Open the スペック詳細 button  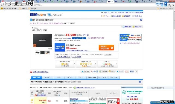[x=108, y=55]
